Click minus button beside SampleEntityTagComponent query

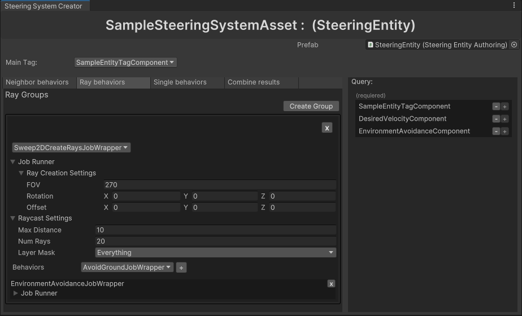pyautogui.click(x=496, y=107)
